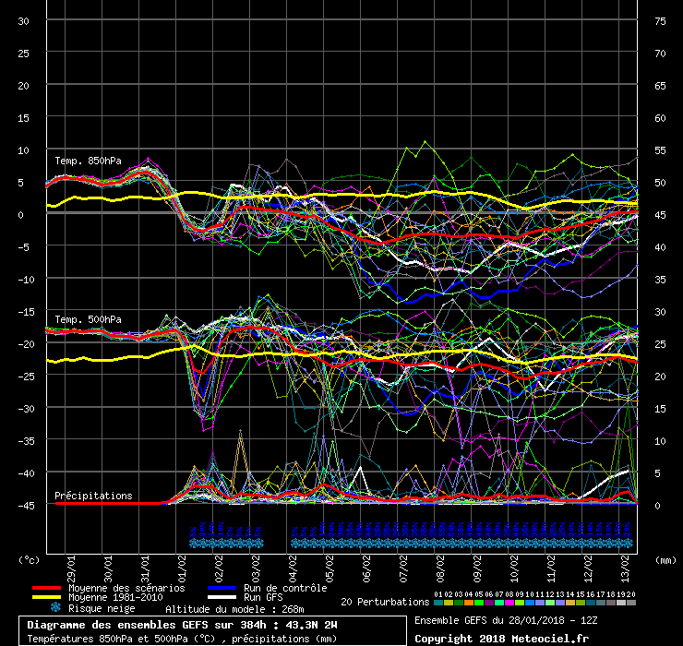
Task: Select the yellow Moyenne 1981-2010 legend line
Action: click(x=46, y=597)
